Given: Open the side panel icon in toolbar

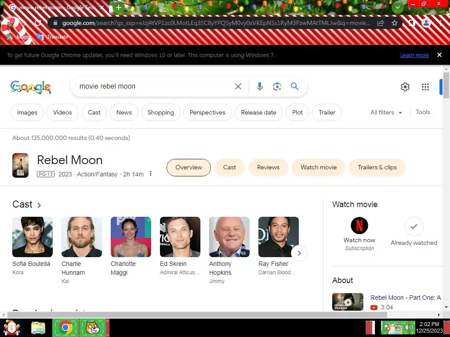Looking at the screenshot, I should click(412, 23).
